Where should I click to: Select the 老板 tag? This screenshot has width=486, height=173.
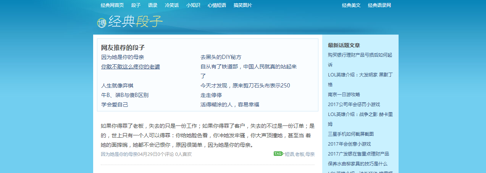click(300, 154)
